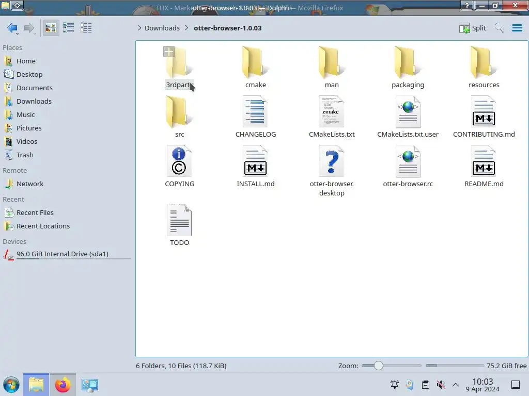
Task: Select the CHANGELOG file icon
Action: pyautogui.click(x=256, y=111)
